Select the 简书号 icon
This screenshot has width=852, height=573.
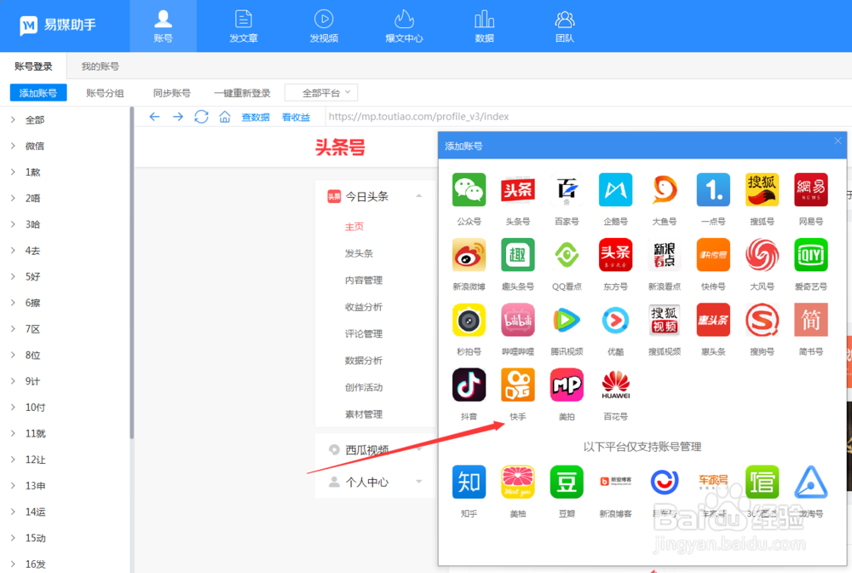(x=811, y=320)
